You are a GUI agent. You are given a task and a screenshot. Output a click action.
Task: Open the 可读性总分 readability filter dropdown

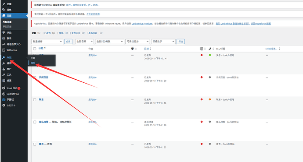(x=137, y=42)
